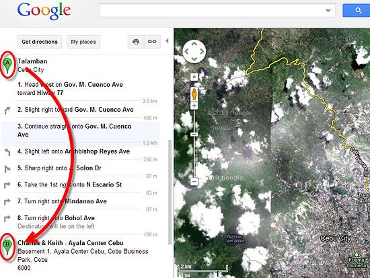Select the Street View pegman icon

click(194, 94)
